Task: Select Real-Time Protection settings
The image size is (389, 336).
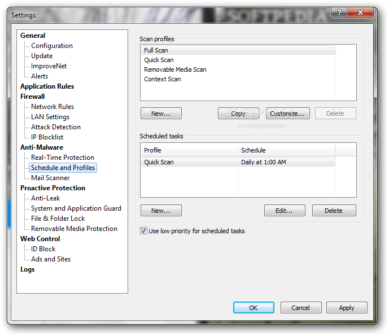Action: (63, 158)
